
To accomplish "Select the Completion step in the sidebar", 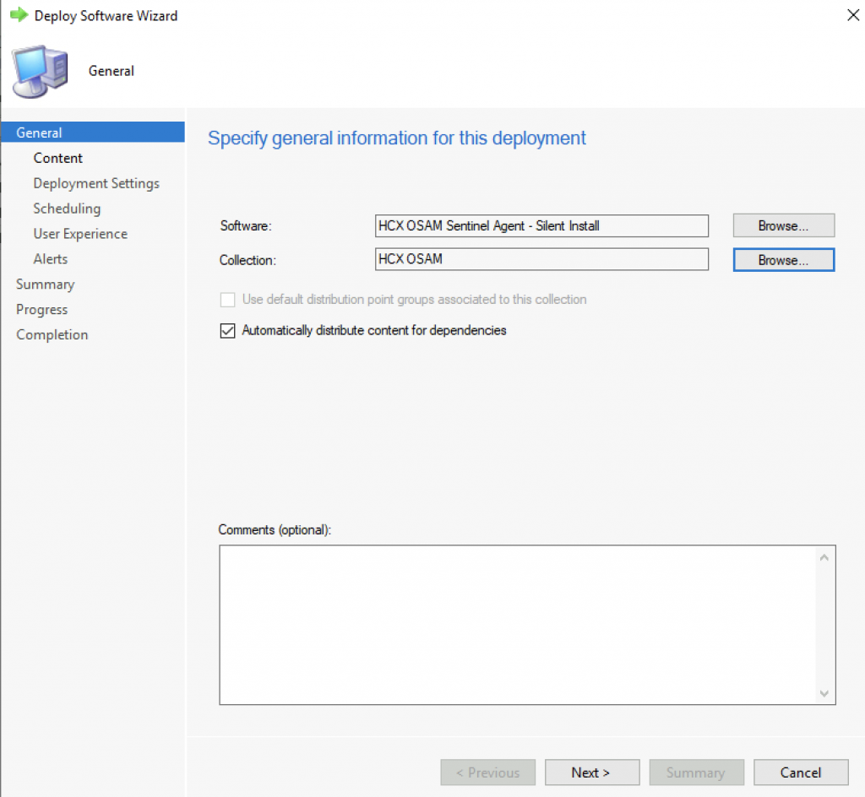I will 52,334.
